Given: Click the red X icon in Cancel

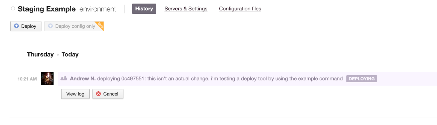Looking at the screenshot, I should [99, 94].
